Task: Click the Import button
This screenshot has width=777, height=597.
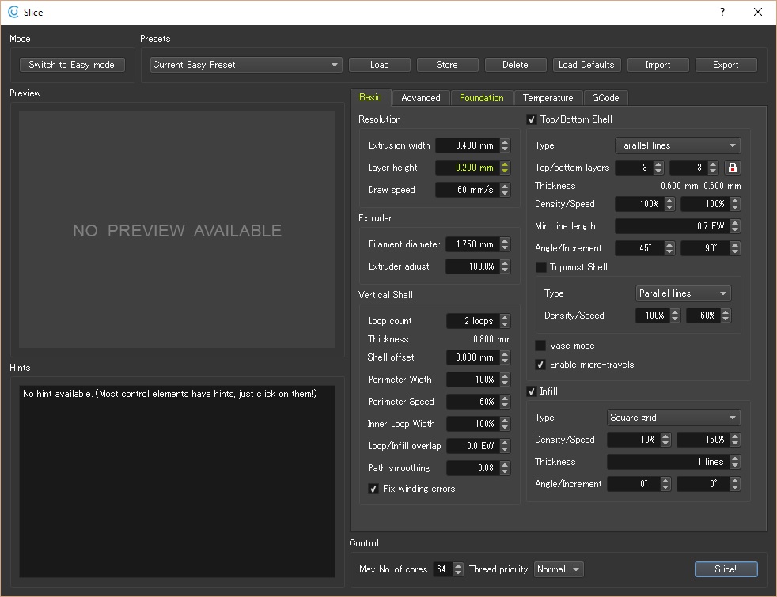Action: (x=658, y=65)
